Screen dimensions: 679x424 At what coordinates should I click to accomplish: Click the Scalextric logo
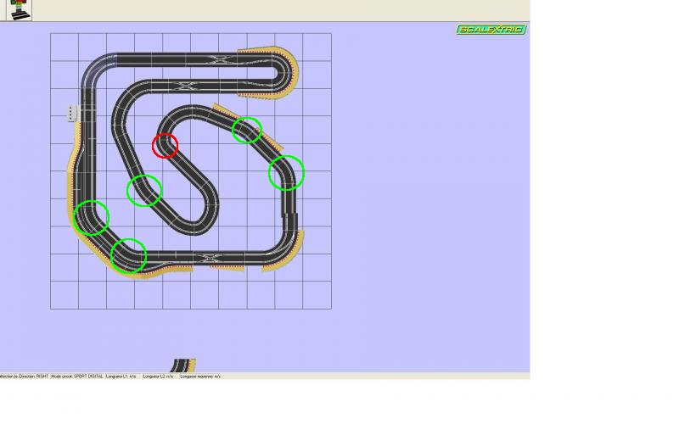point(491,30)
